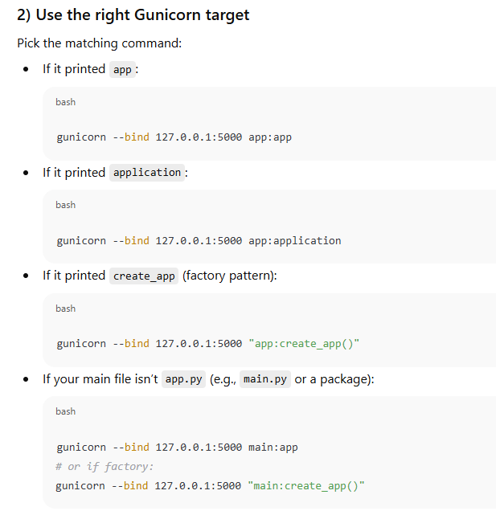Click the bash label above app:app command
Viewport: 496px width, 511px height.
[65, 102]
